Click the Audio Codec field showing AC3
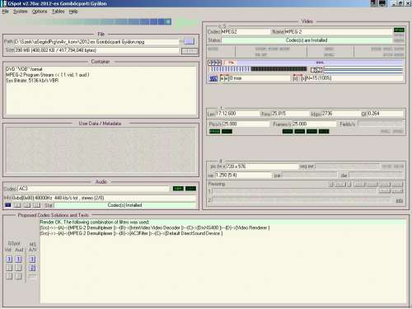 point(93,189)
